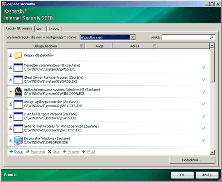Select the Client Server Runtime Process (Zaufane) text

tap(53, 77)
